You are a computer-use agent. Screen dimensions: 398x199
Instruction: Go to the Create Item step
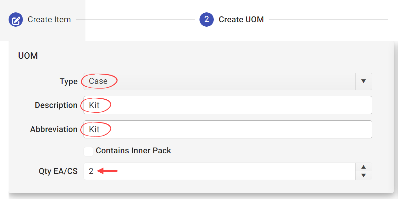pyautogui.click(x=49, y=20)
